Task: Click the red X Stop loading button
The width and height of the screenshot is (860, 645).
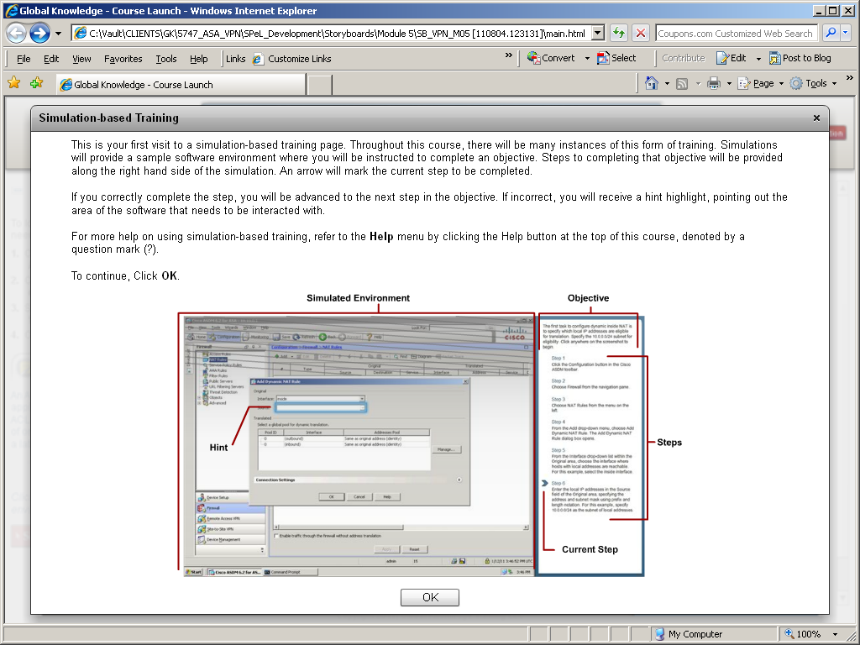Action: 640,34
